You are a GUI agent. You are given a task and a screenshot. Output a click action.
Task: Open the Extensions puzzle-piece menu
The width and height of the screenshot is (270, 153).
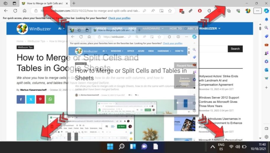(209, 11)
